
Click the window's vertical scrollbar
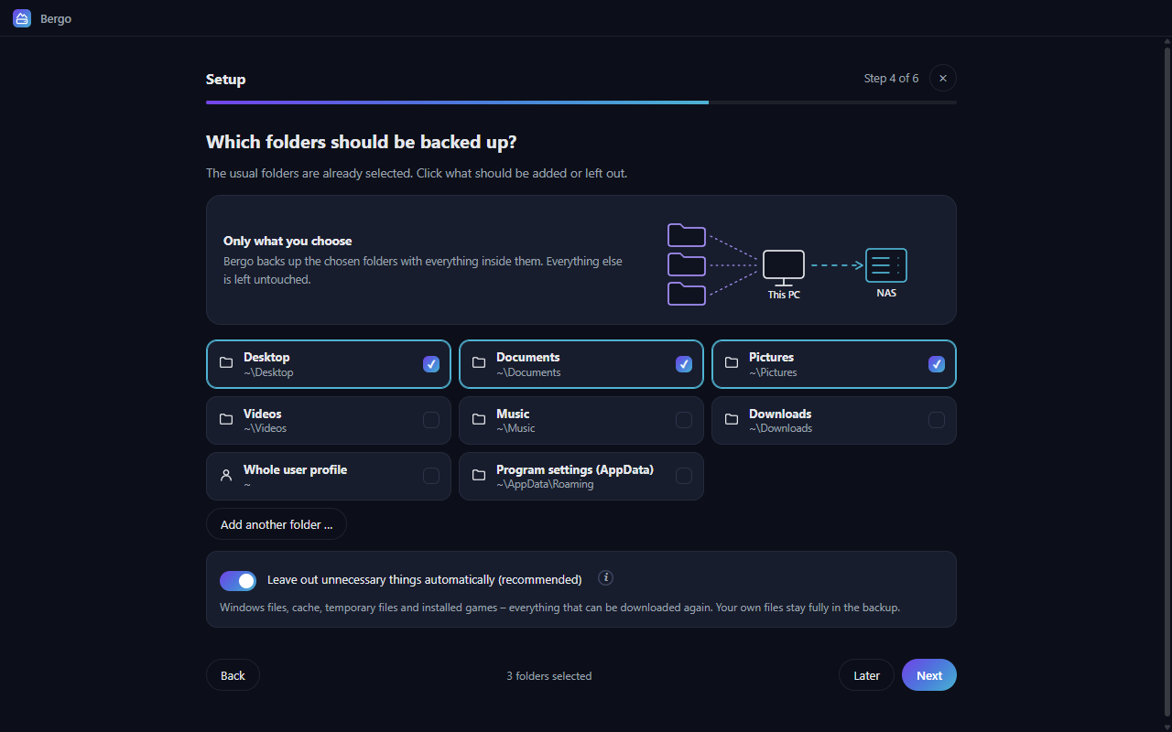coord(1166,384)
